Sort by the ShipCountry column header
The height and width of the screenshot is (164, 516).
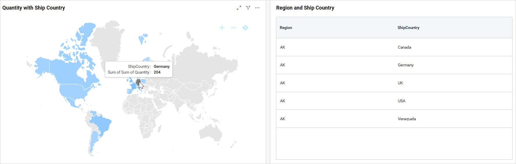408,28
